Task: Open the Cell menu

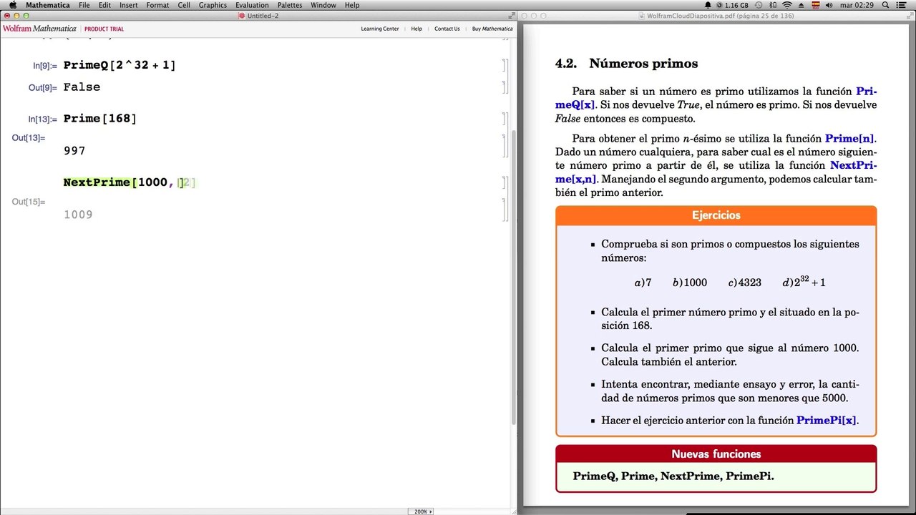Action: [x=184, y=5]
